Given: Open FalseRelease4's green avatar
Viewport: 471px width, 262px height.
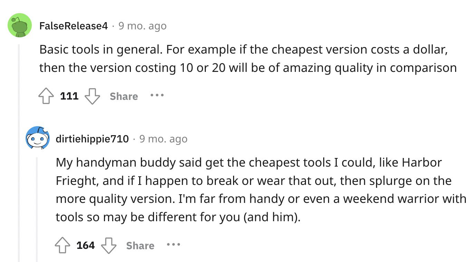Looking at the screenshot, I should pos(20,25).
